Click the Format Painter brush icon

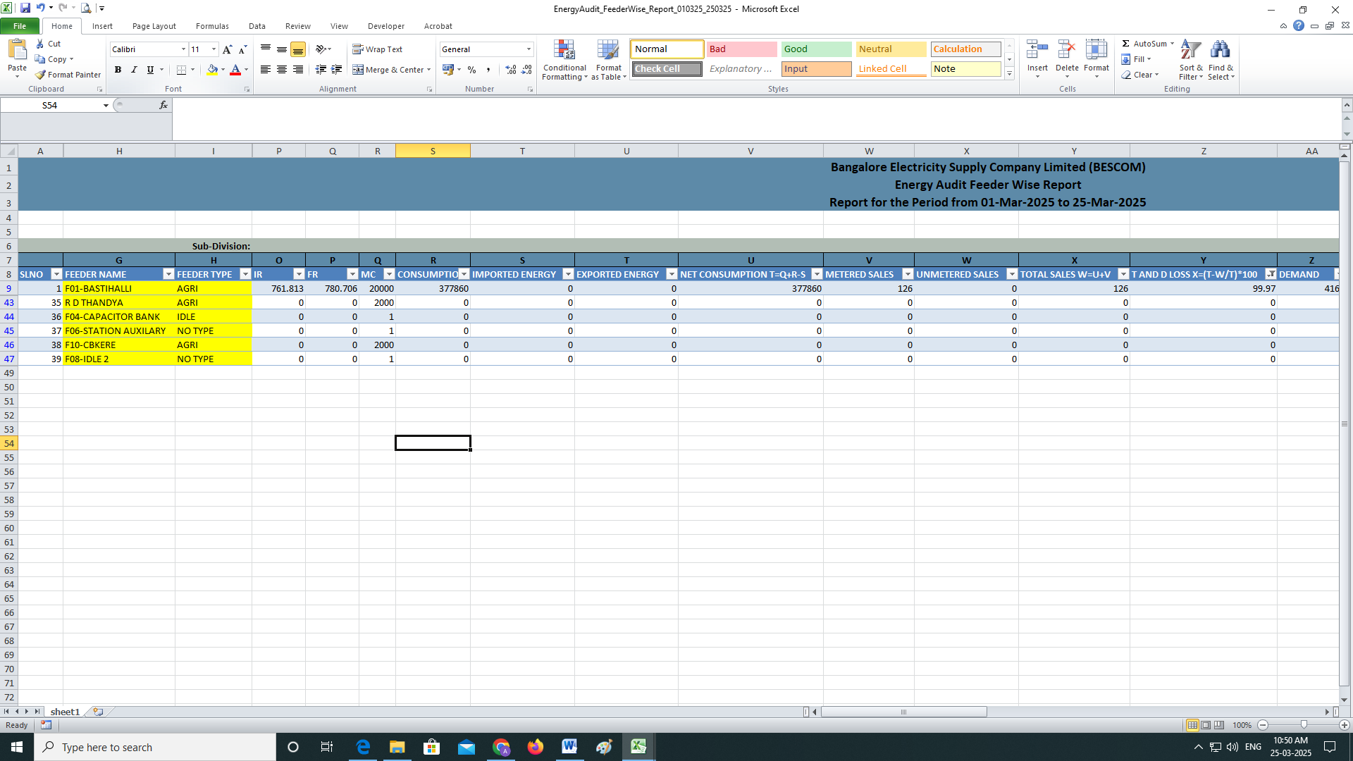point(40,75)
